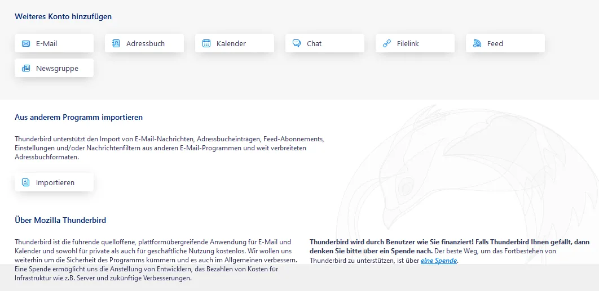Click the paragraph starting 'Thunderbird unterstützt den Import'
The image size is (599, 291).
coord(170,147)
